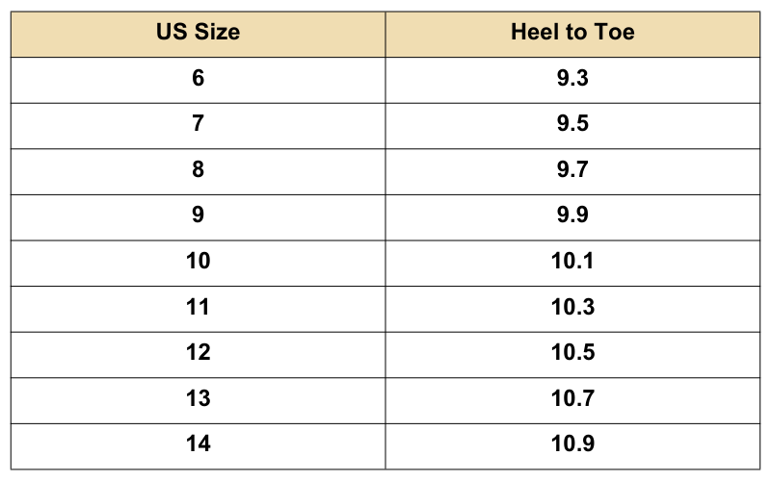Click the US Size 7 cell
Image resolution: width=771 pixels, height=481 pixels.
198,124
